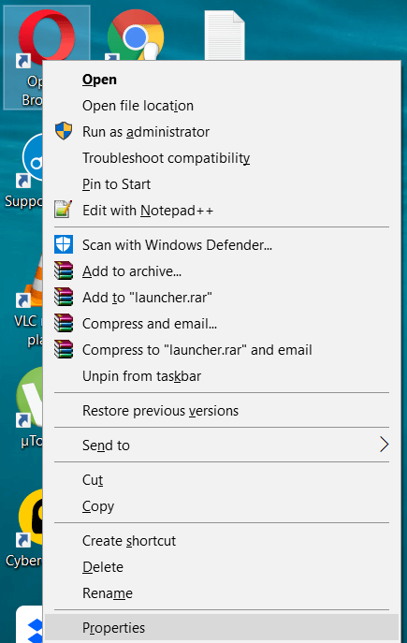This screenshot has width=407, height=643.
Task: Click the admin shield icon beside Run as administrator
Action: pyautogui.click(x=64, y=131)
